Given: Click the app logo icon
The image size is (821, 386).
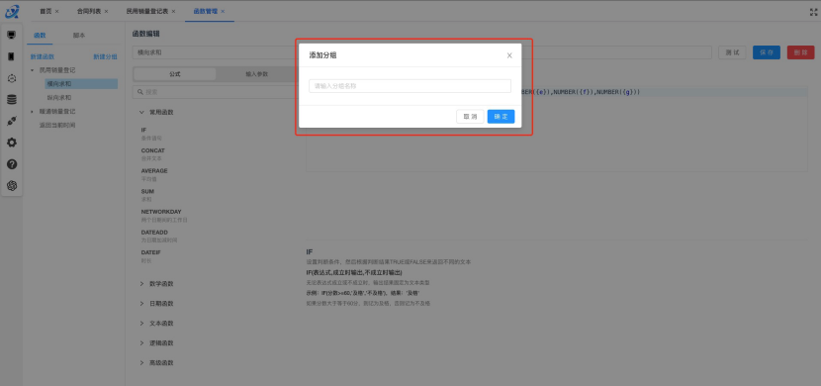Looking at the screenshot, I should point(12,11).
